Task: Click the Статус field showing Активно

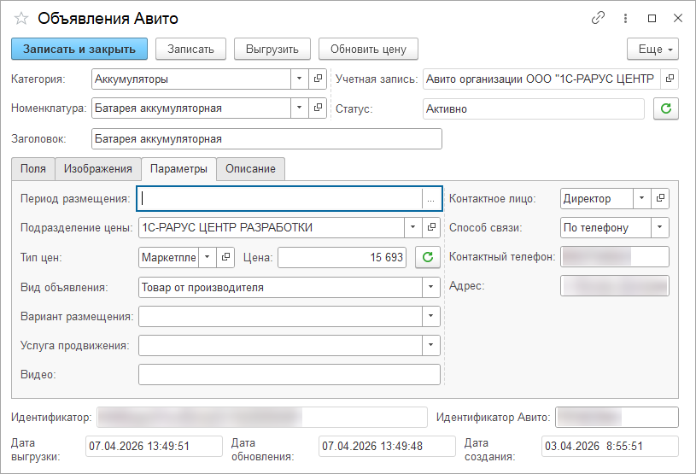Action: tap(534, 108)
